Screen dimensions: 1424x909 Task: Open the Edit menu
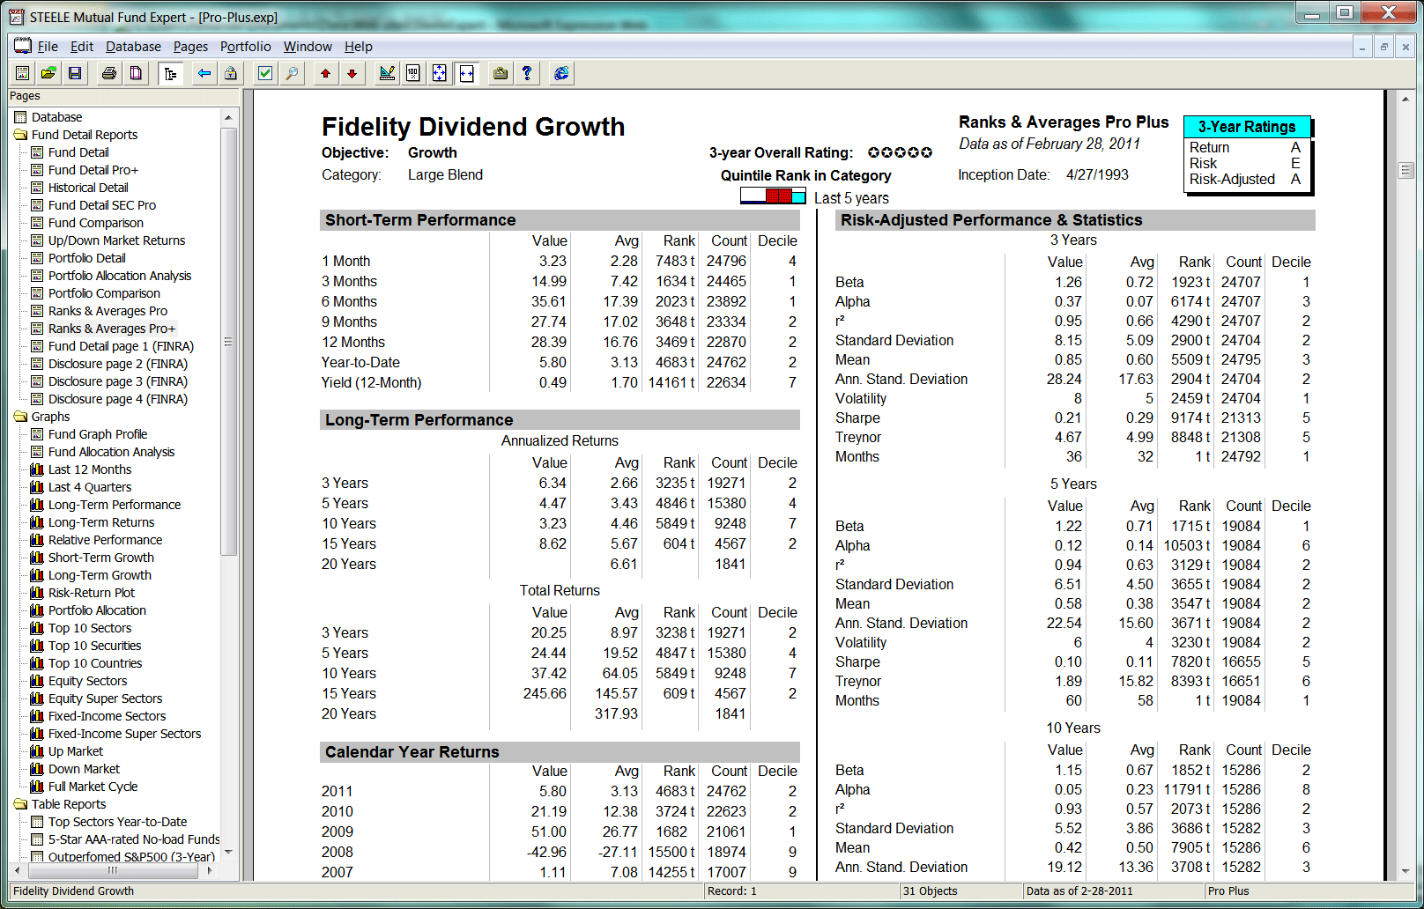coord(82,47)
